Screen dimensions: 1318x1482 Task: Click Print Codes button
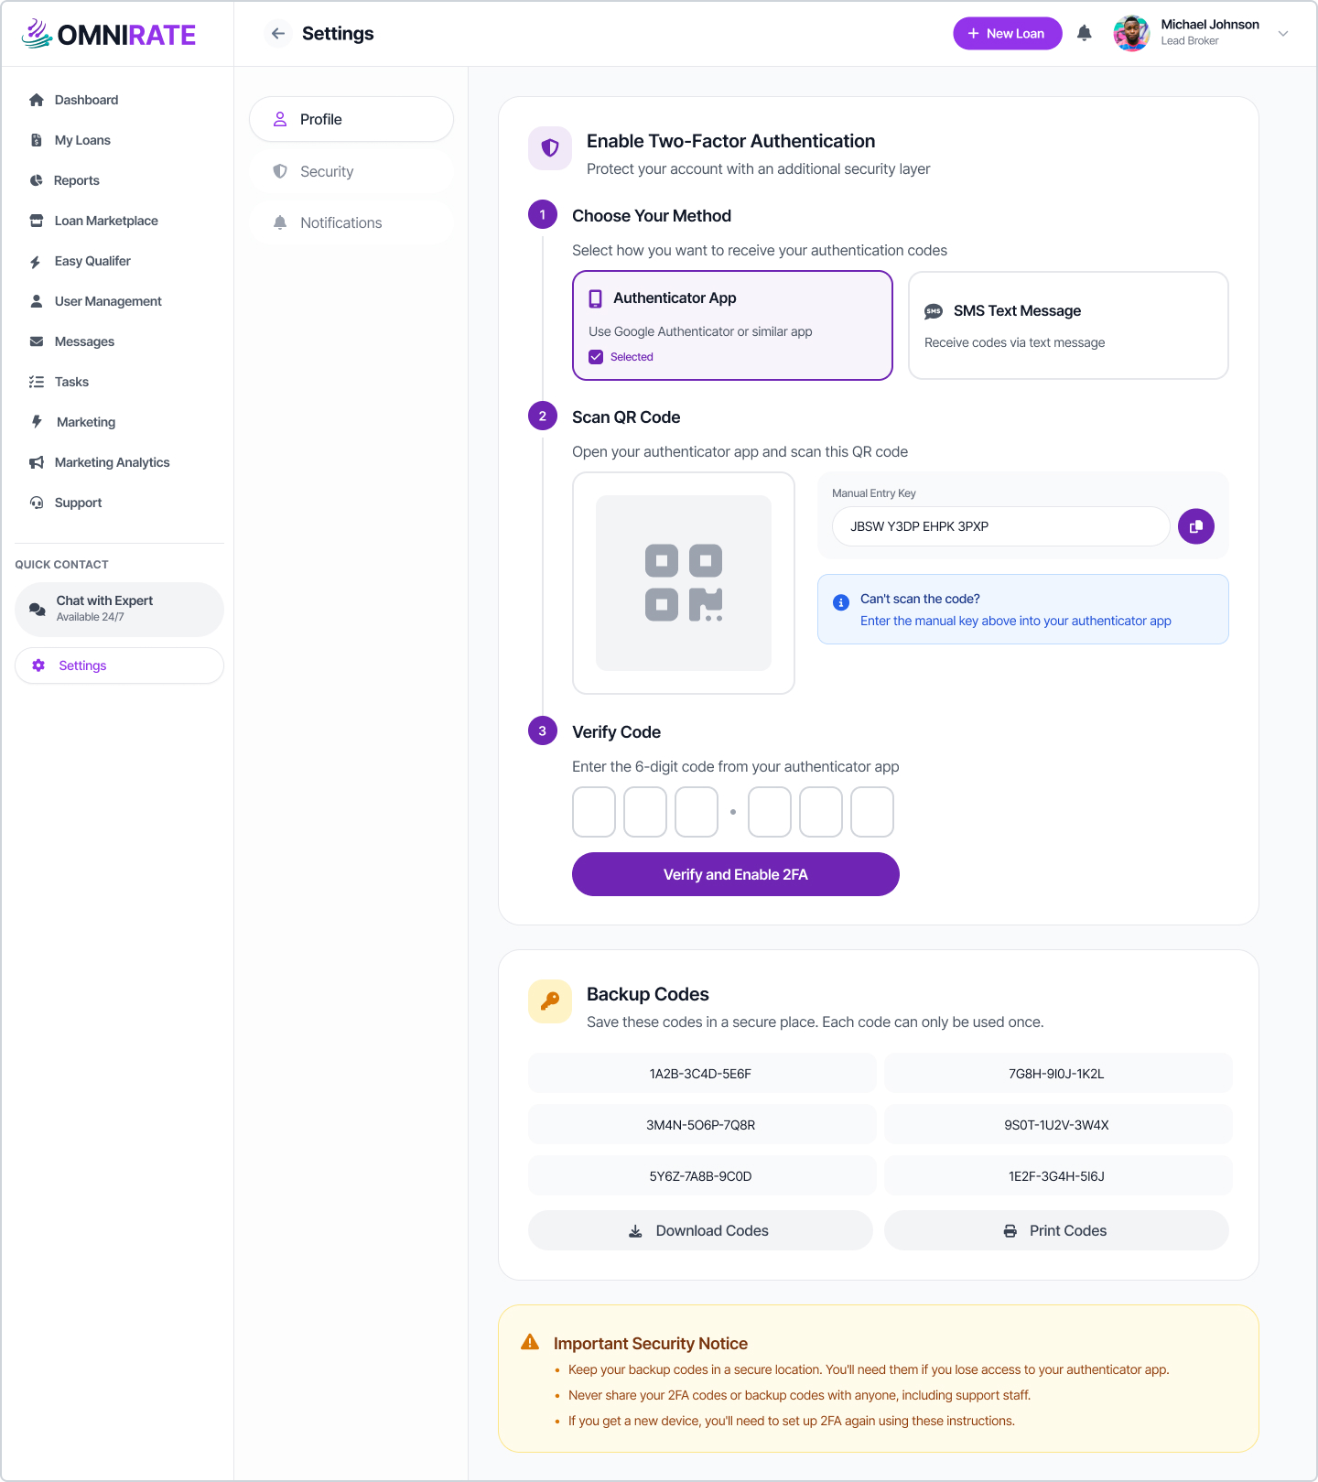pos(1056,1230)
